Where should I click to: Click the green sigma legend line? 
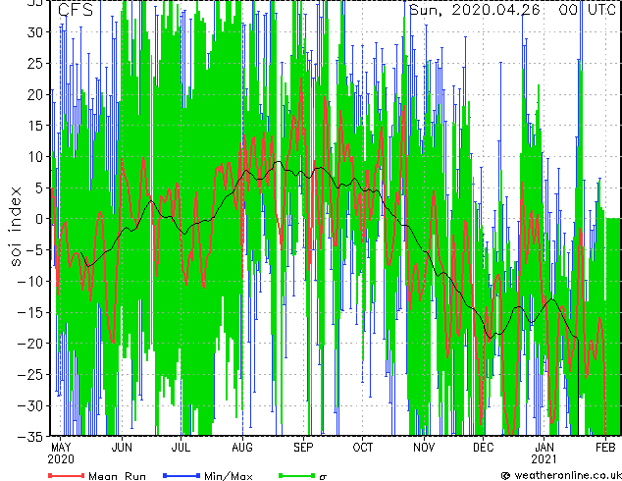[296, 475]
